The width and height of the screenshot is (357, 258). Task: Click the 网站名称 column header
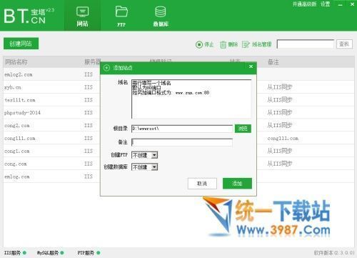[16, 62]
